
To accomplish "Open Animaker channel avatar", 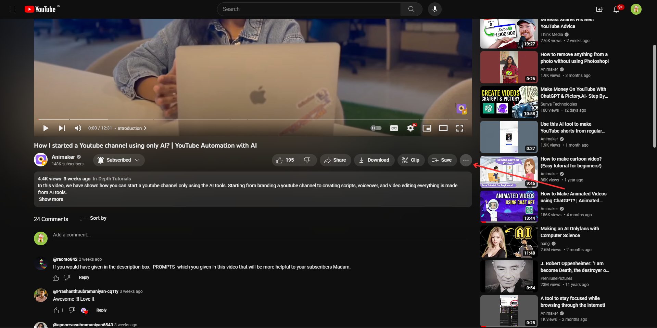I will [41, 160].
